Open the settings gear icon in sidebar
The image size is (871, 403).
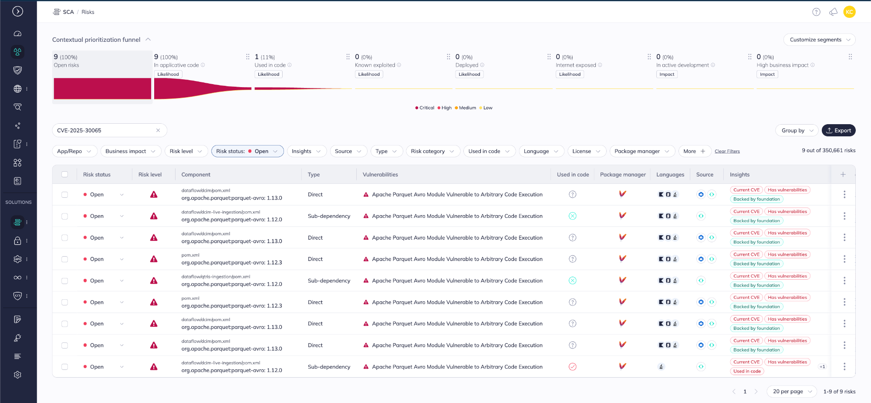point(17,375)
